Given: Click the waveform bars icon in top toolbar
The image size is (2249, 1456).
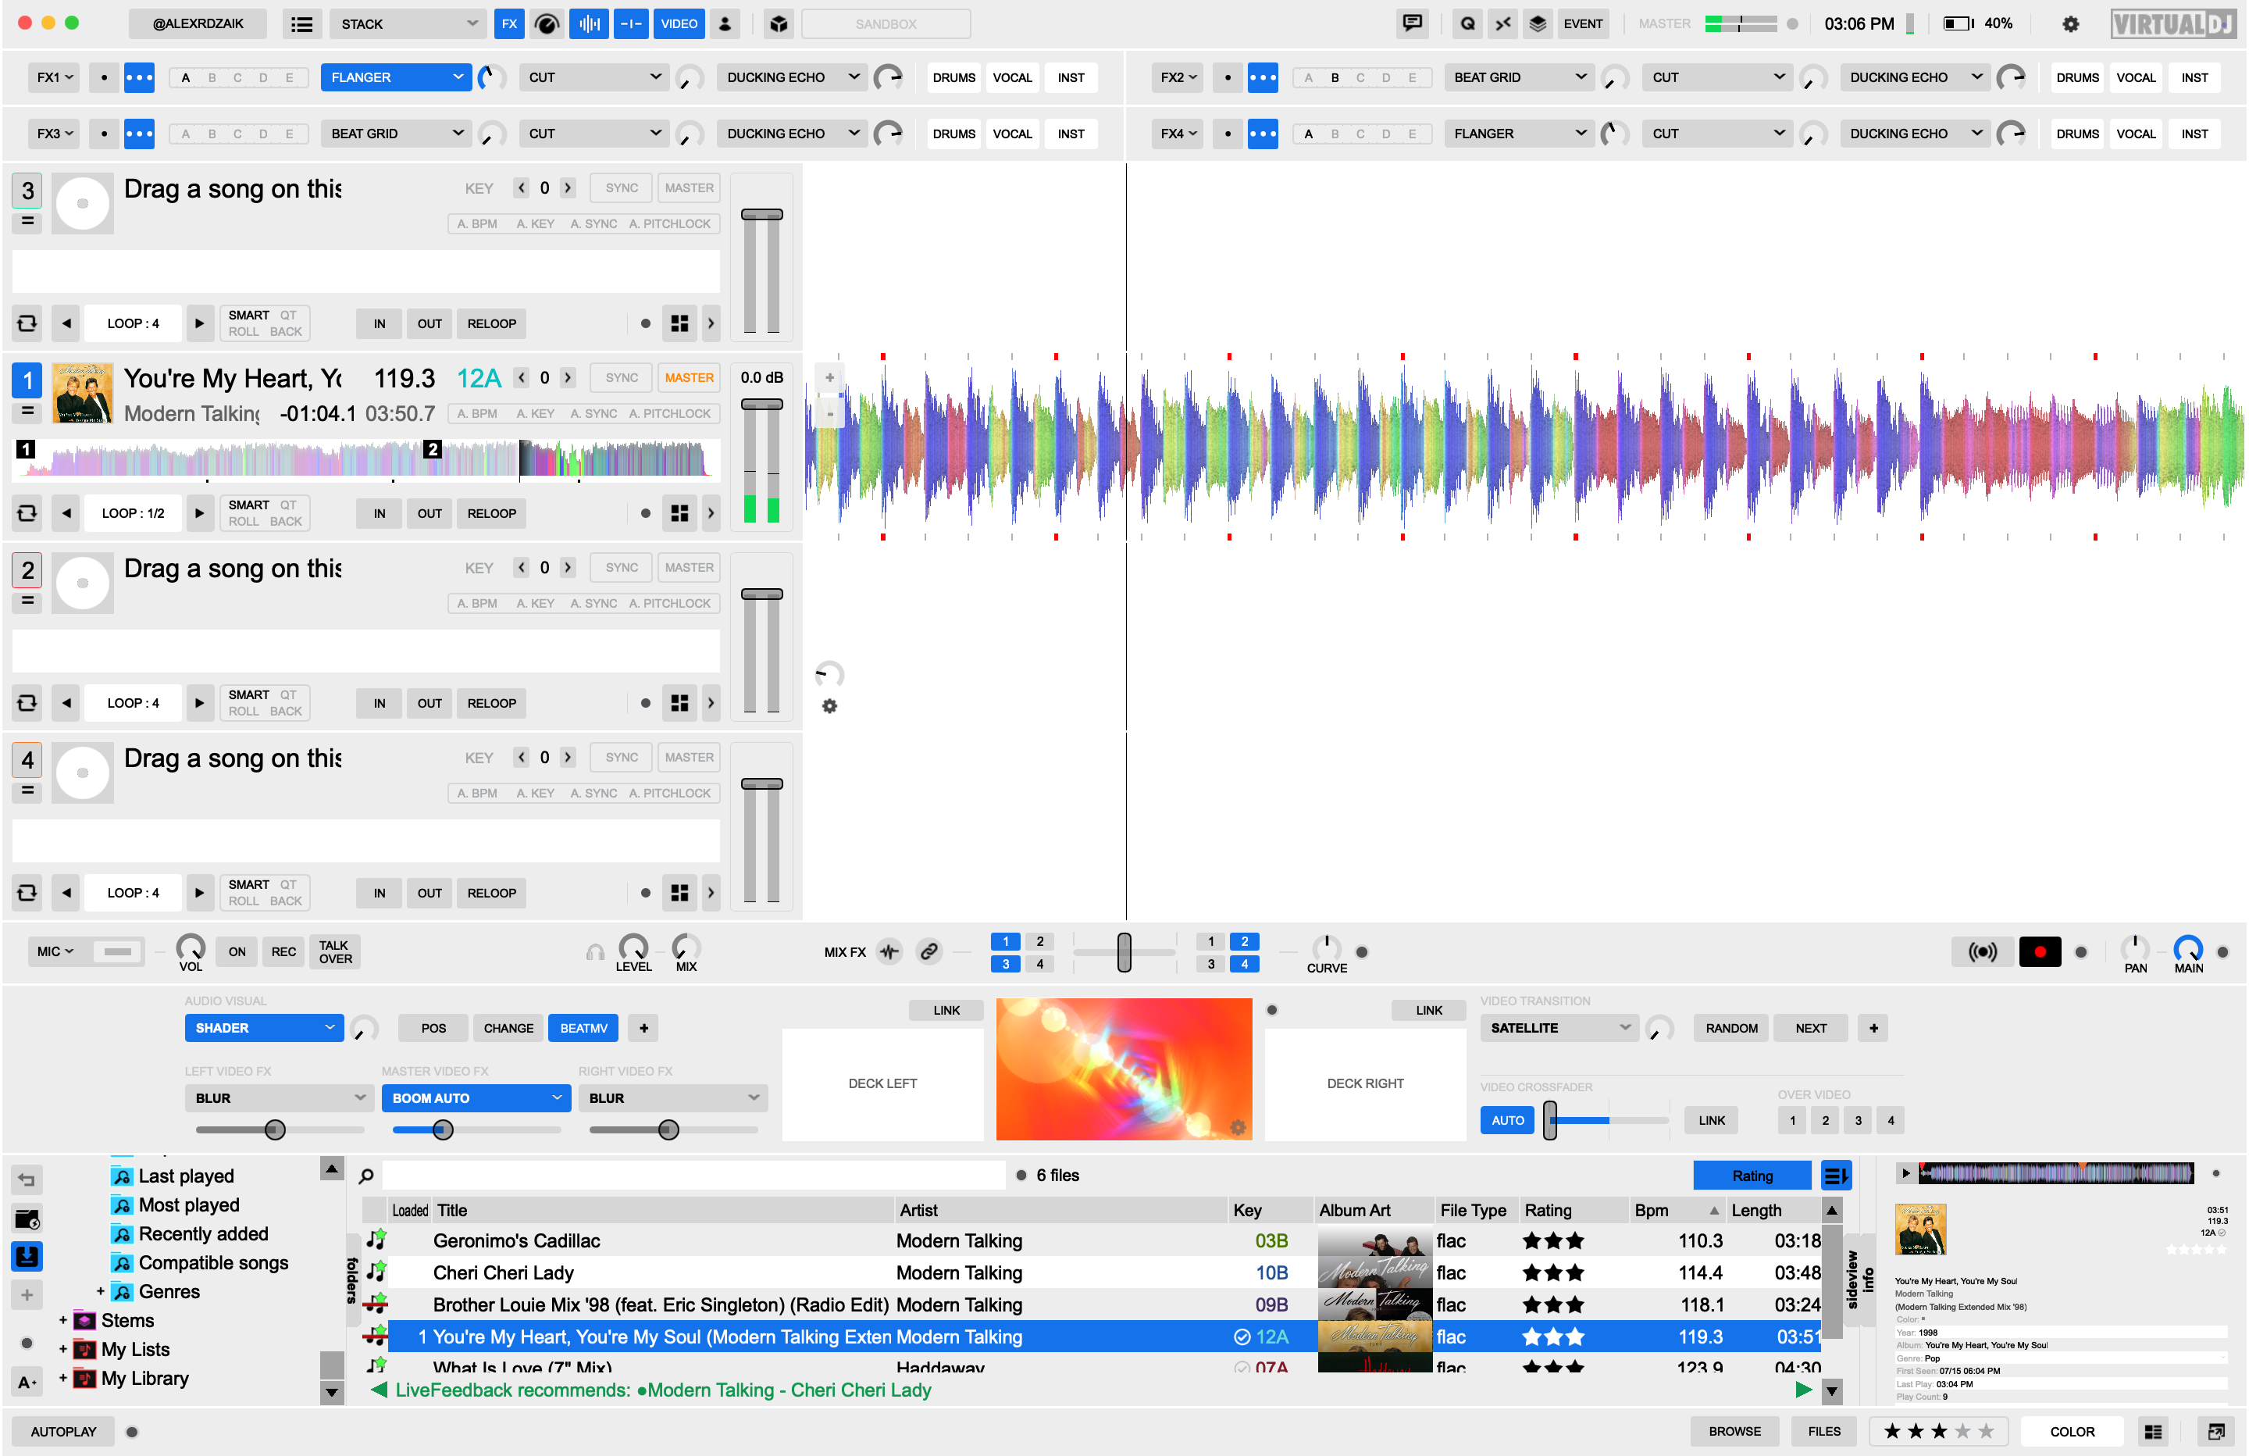Looking at the screenshot, I should [x=589, y=23].
